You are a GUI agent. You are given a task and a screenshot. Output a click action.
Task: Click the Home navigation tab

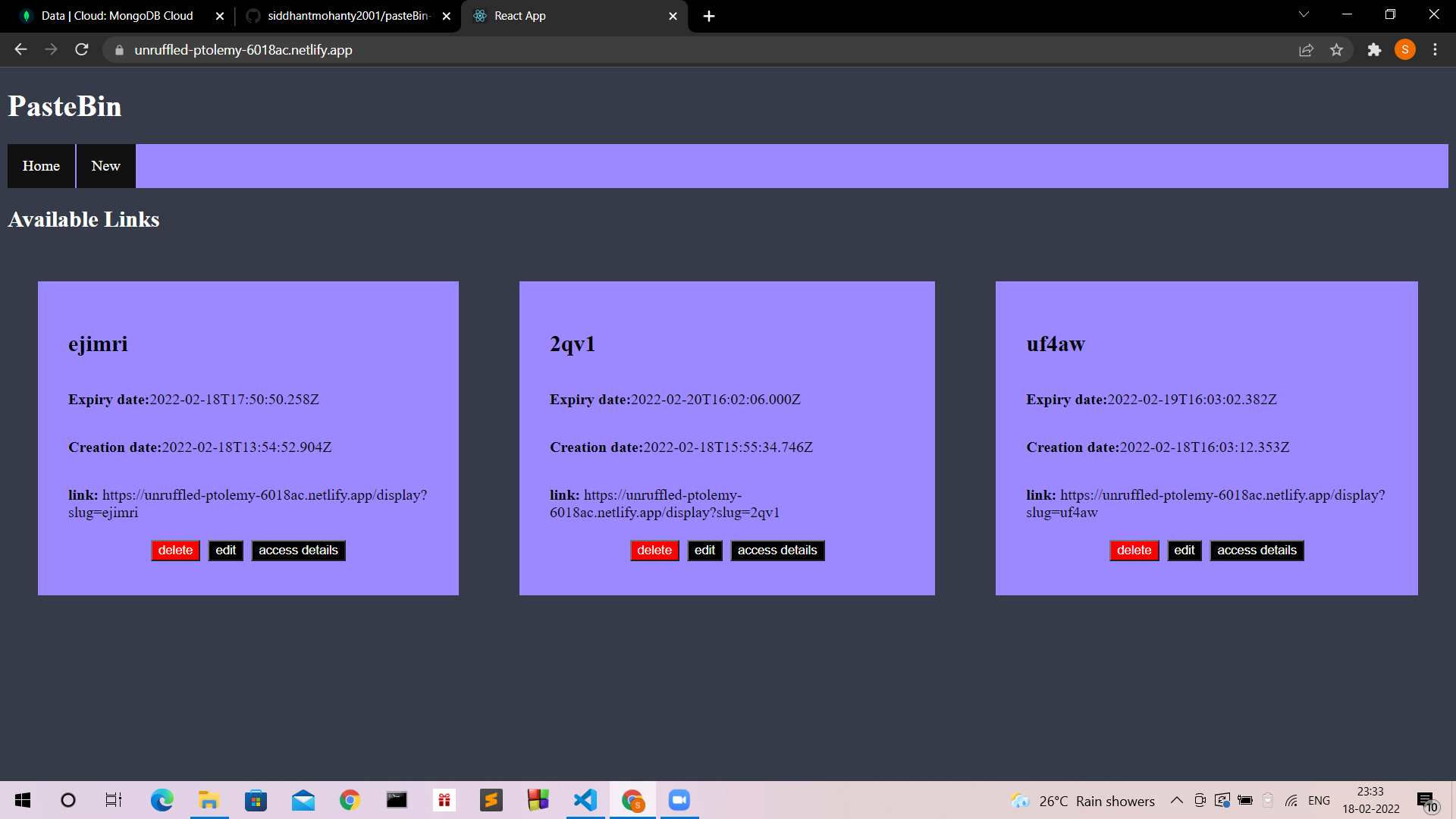[x=40, y=165]
